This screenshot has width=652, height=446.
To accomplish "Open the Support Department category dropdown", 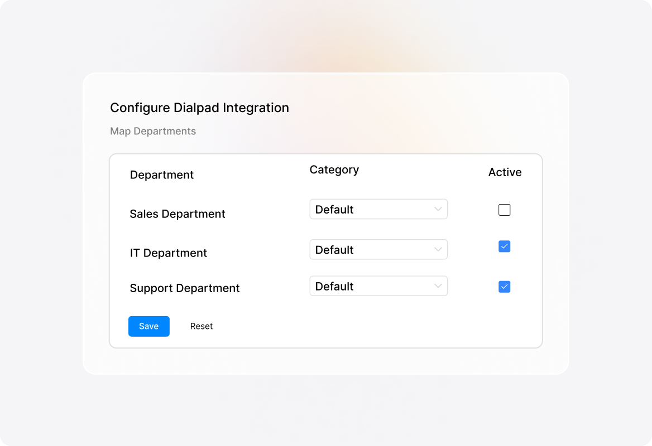I will click(378, 286).
